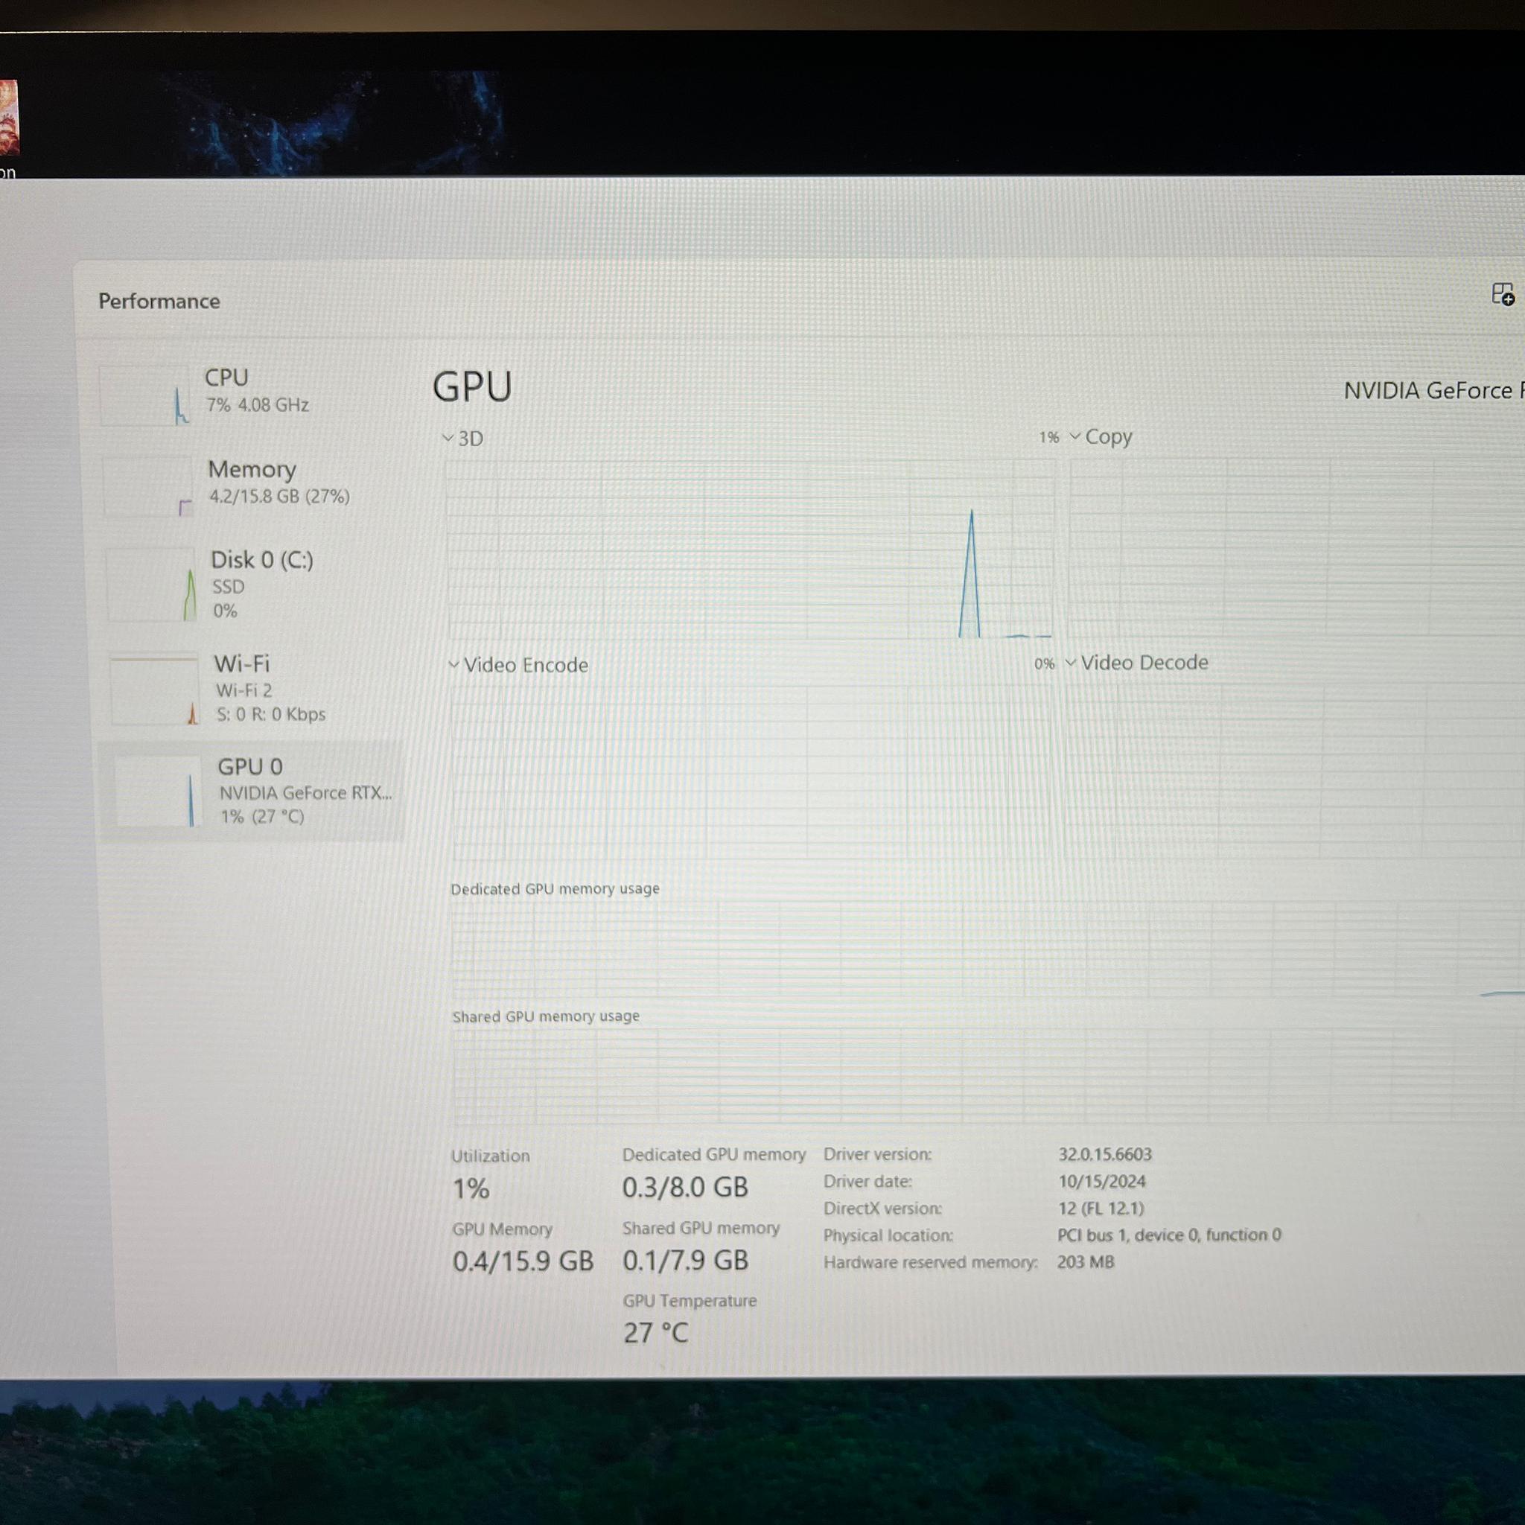Click the 0% reading beside Video Encode
Screen dimensions: 1525x1525
click(1044, 663)
